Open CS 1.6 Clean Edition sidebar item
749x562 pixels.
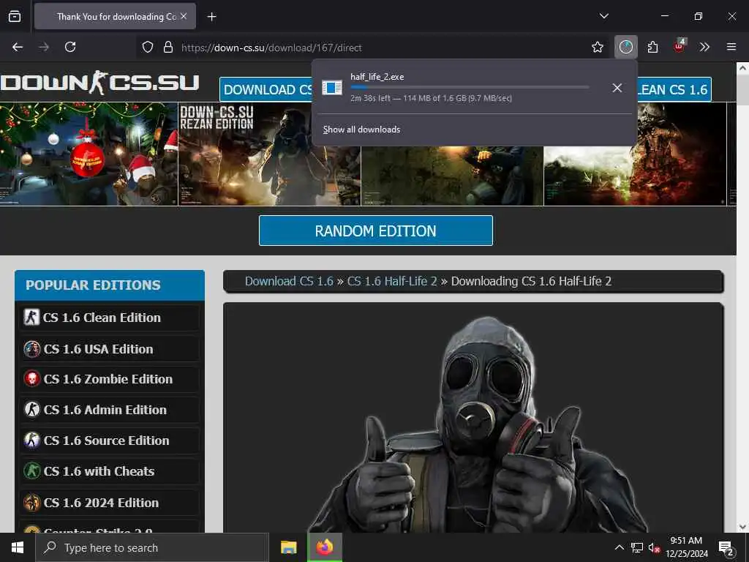(x=110, y=318)
